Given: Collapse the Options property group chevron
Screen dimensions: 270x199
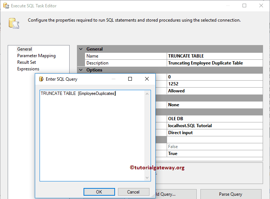Looking at the screenshot, I should pyautogui.click(x=81, y=70).
